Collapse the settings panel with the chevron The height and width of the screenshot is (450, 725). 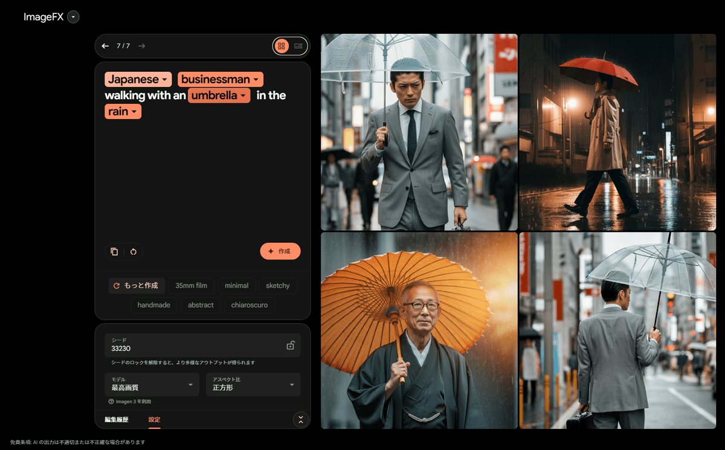[300, 419]
